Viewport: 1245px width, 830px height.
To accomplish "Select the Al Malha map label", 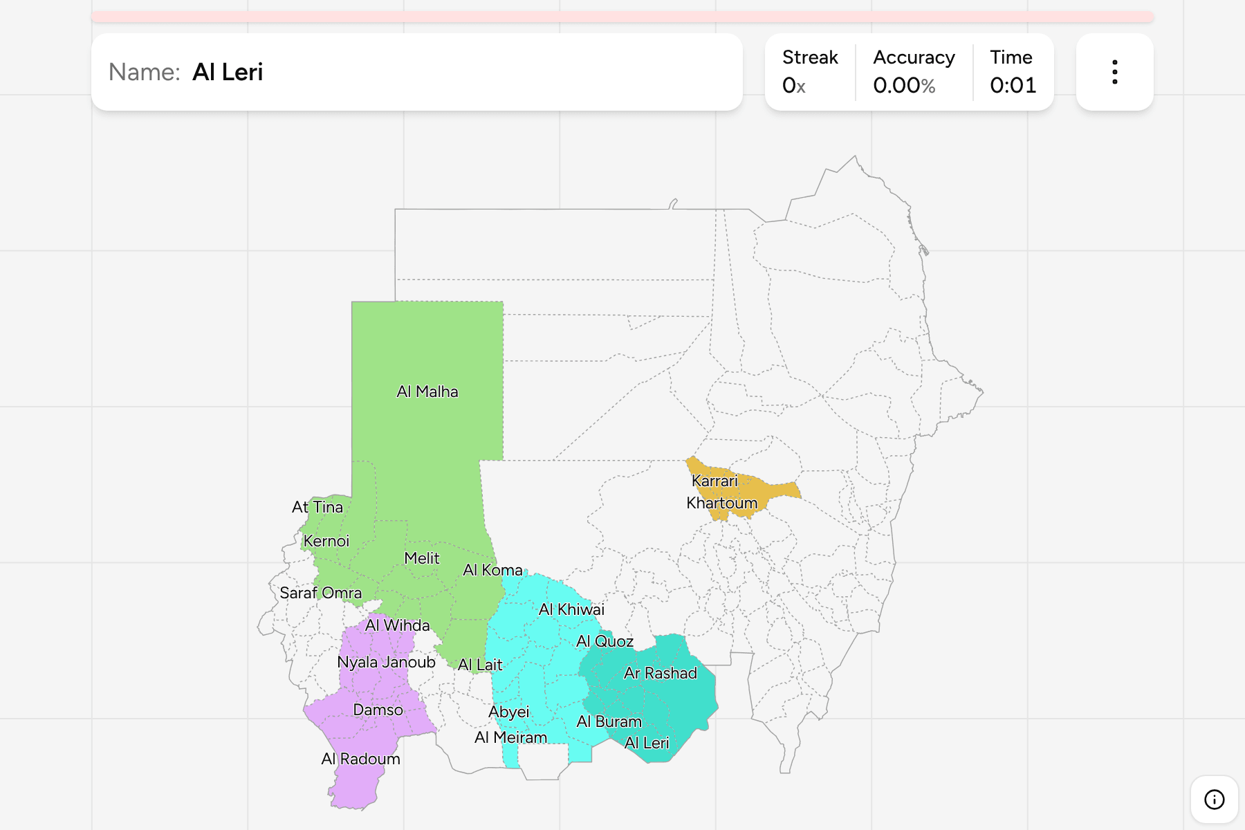I will click(427, 391).
